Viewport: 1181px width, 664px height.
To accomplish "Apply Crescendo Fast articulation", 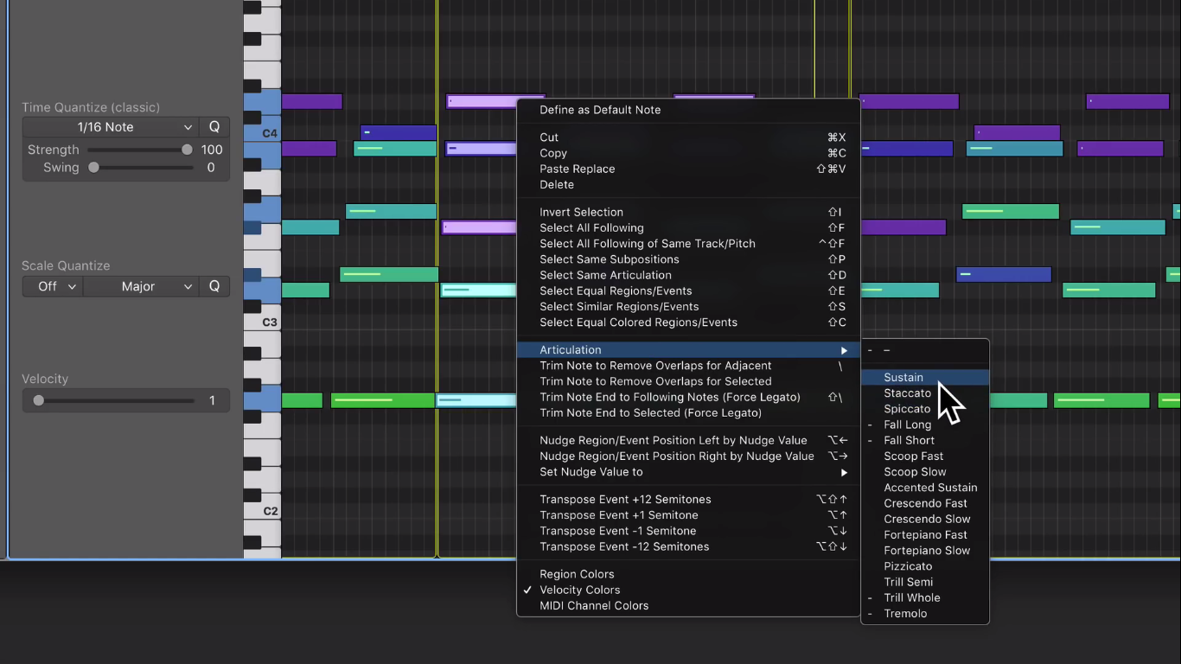I will pyautogui.click(x=925, y=503).
